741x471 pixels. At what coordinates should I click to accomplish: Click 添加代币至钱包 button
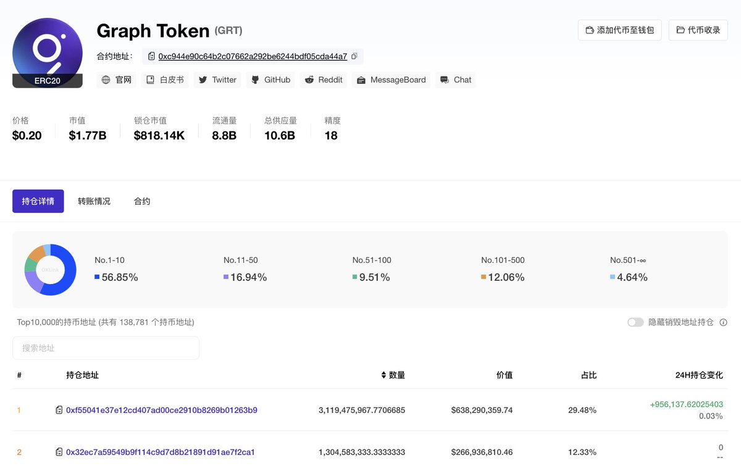[620, 30]
